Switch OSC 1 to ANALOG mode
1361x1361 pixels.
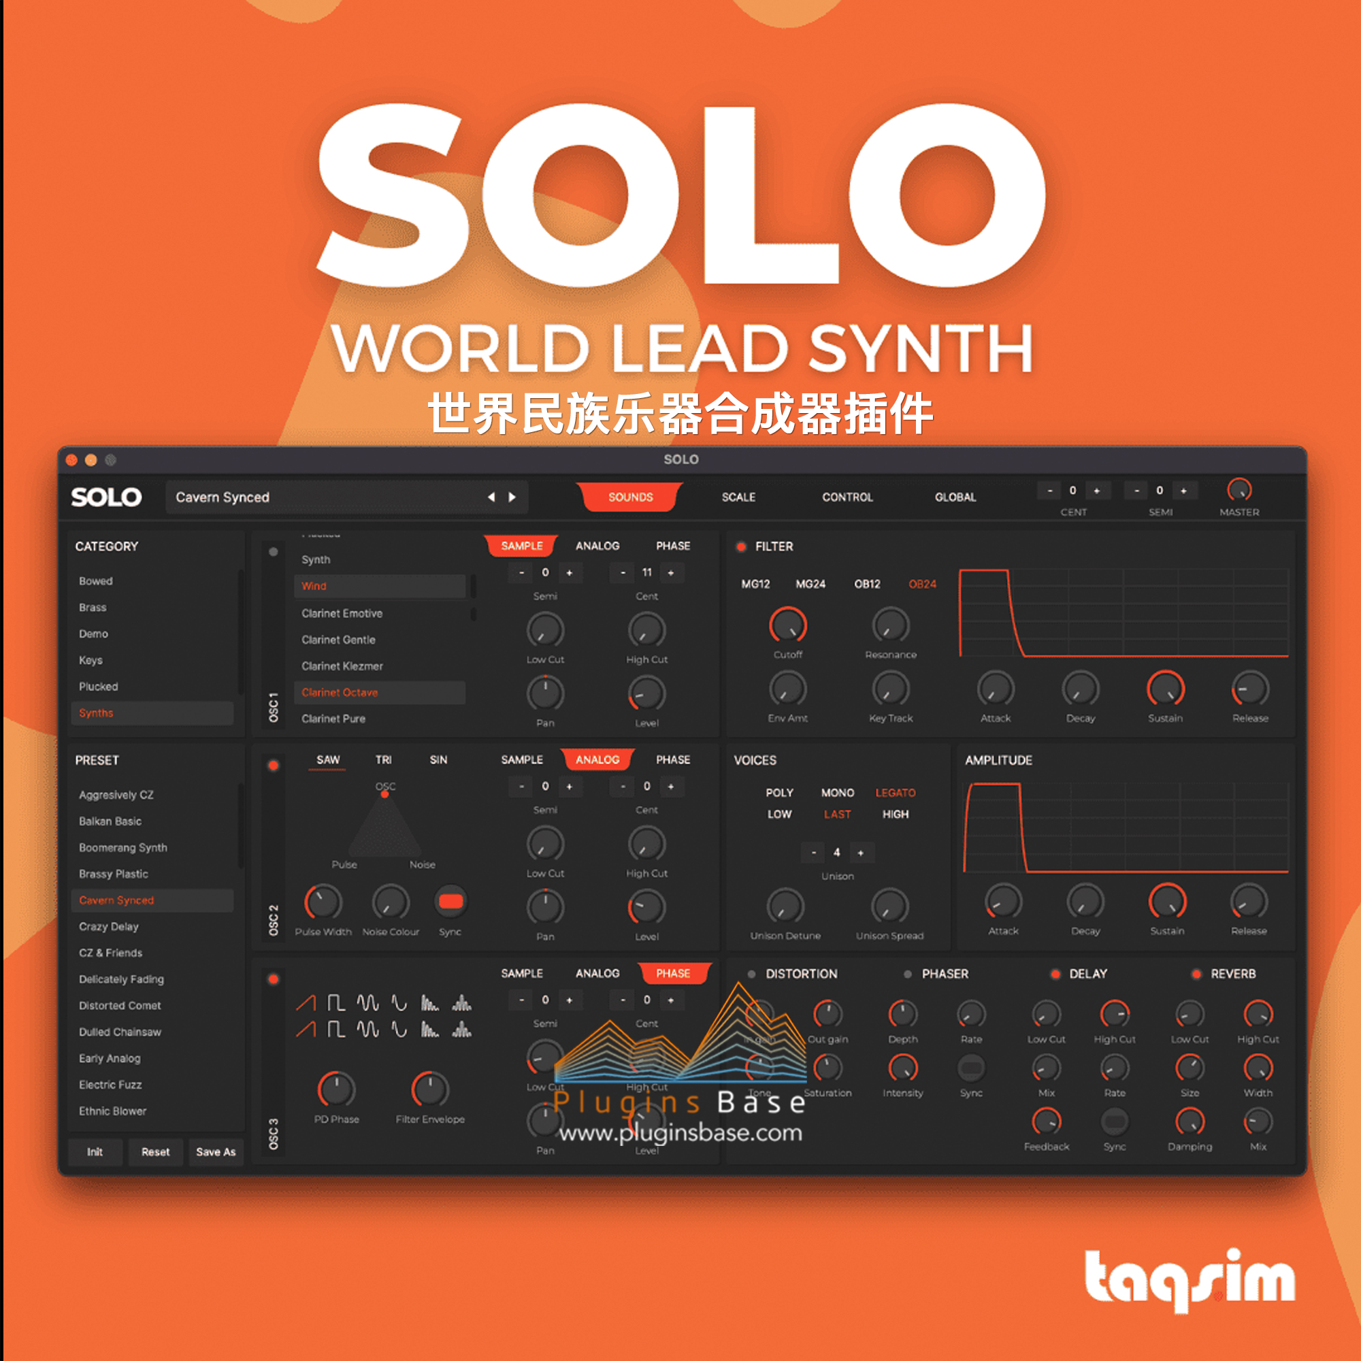click(597, 546)
